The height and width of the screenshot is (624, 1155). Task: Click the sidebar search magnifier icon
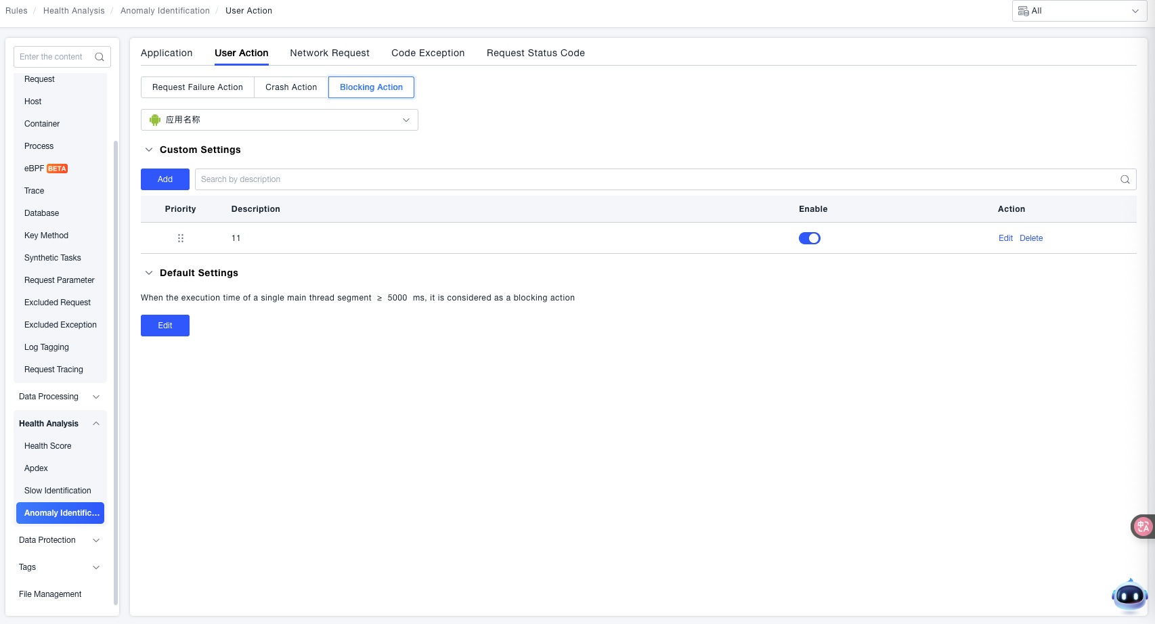tap(100, 57)
